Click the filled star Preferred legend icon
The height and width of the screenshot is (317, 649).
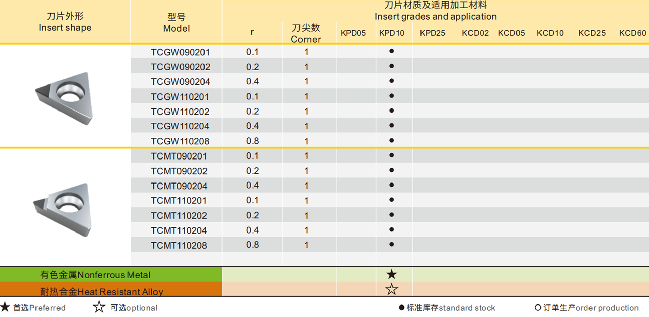[5, 308]
